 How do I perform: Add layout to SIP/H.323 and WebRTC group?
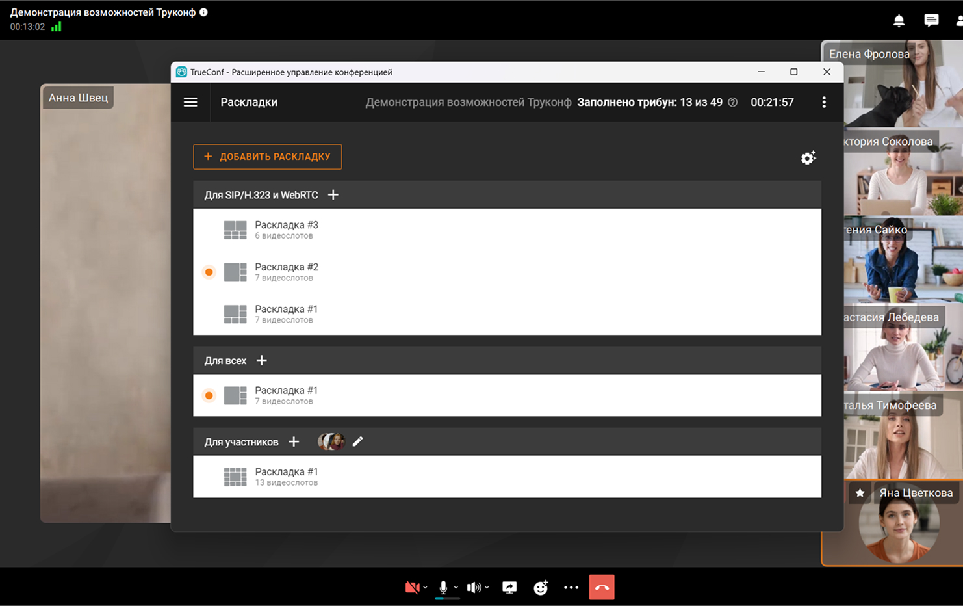click(333, 195)
